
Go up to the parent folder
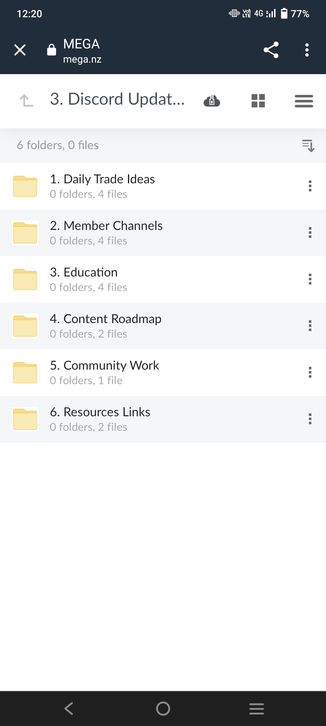(x=26, y=100)
